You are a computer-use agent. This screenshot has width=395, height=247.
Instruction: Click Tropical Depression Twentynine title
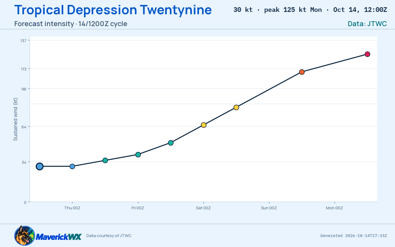pos(113,10)
